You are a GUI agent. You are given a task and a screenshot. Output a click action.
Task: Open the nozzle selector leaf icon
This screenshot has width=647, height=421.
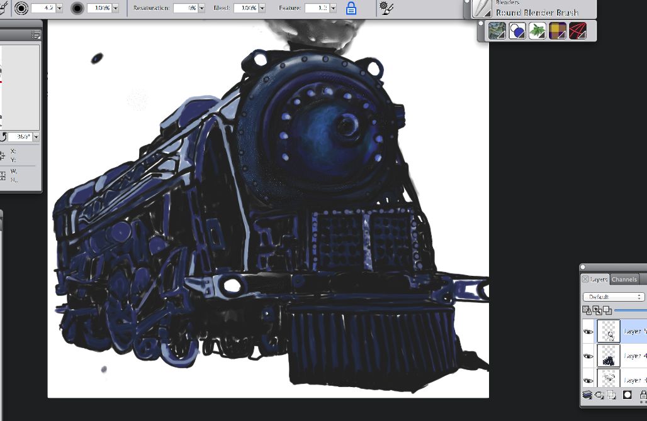[537, 31]
